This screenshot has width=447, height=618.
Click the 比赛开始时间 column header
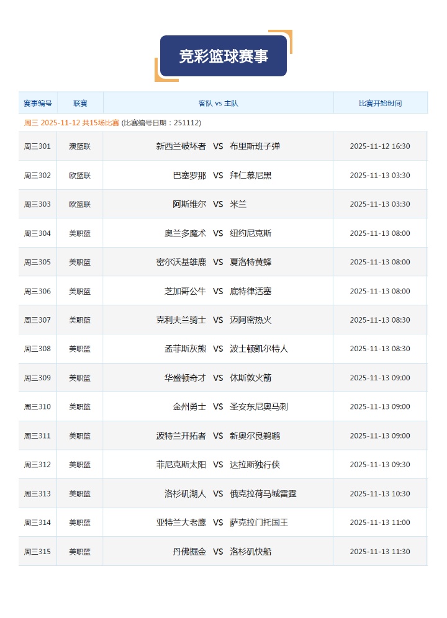(380, 103)
